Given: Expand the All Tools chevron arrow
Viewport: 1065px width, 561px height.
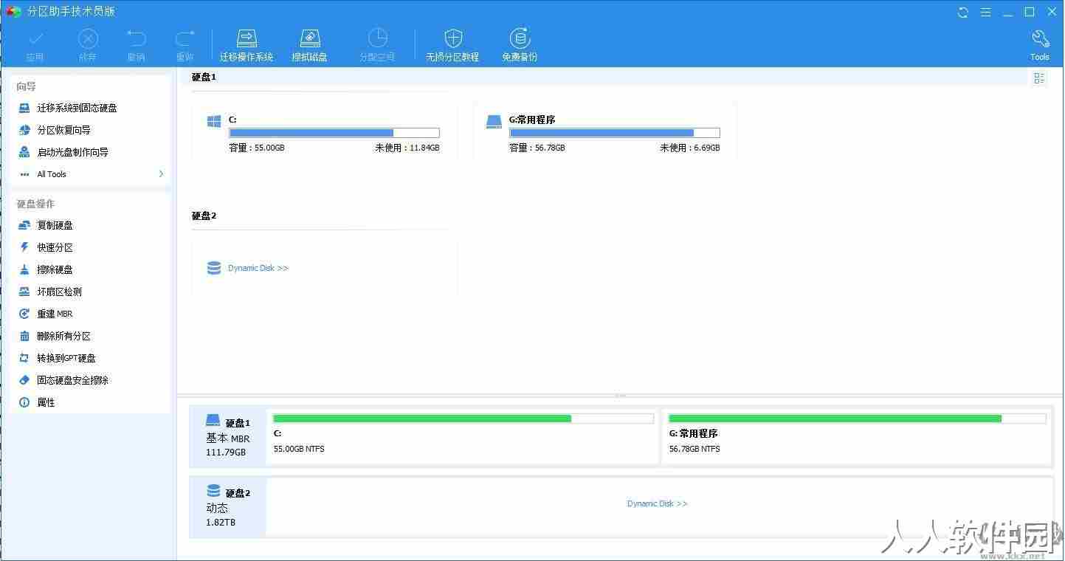Looking at the screenshot, I should pyautogui.click(x=161, y=174).
